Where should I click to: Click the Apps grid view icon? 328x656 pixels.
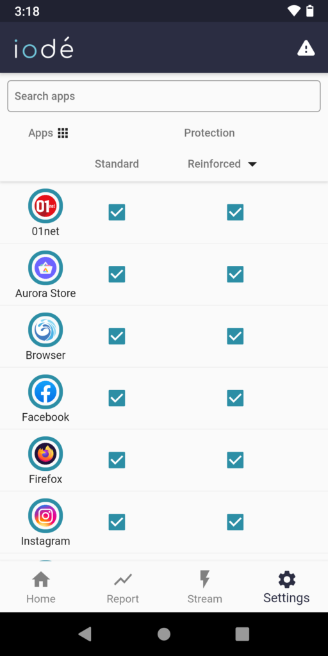pos(63,133)
